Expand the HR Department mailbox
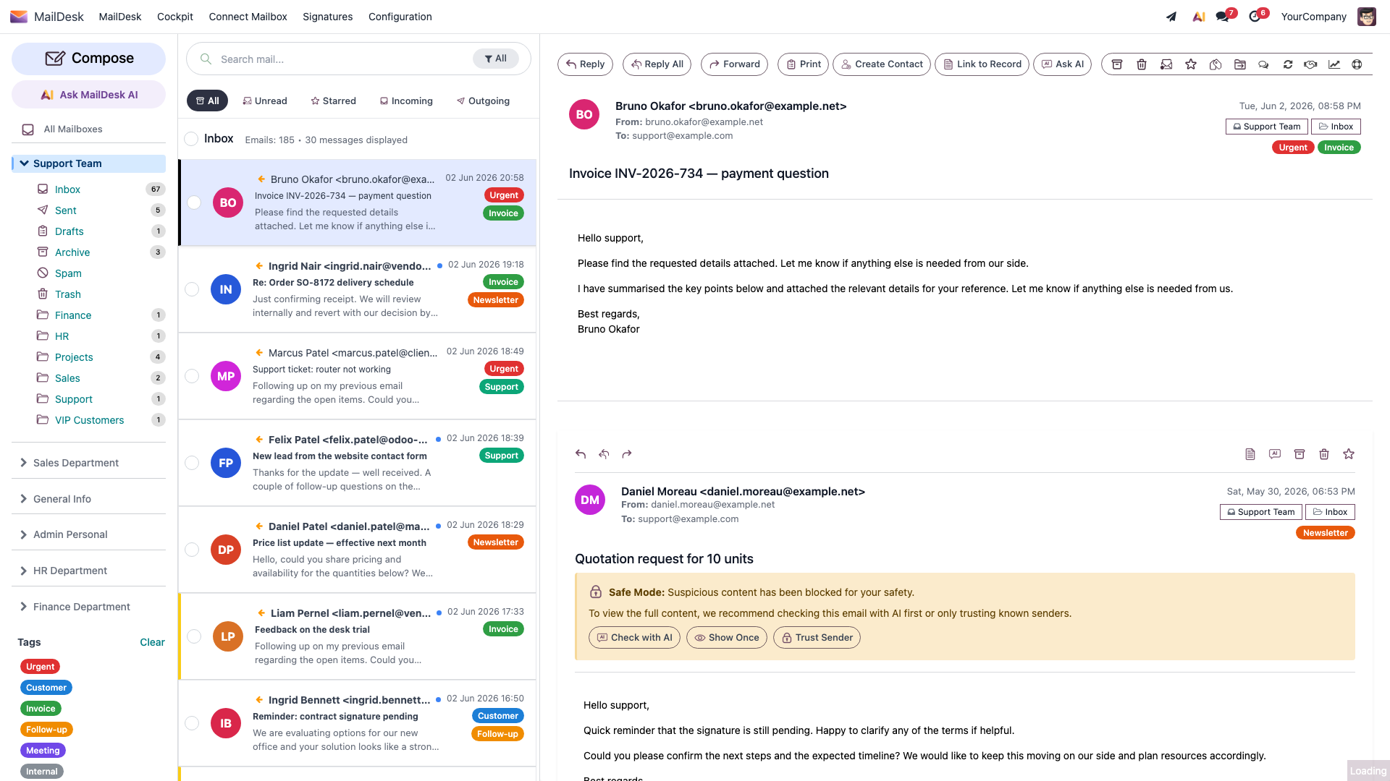This screenshot has width=1390, height=781. (x=23, y=571)
